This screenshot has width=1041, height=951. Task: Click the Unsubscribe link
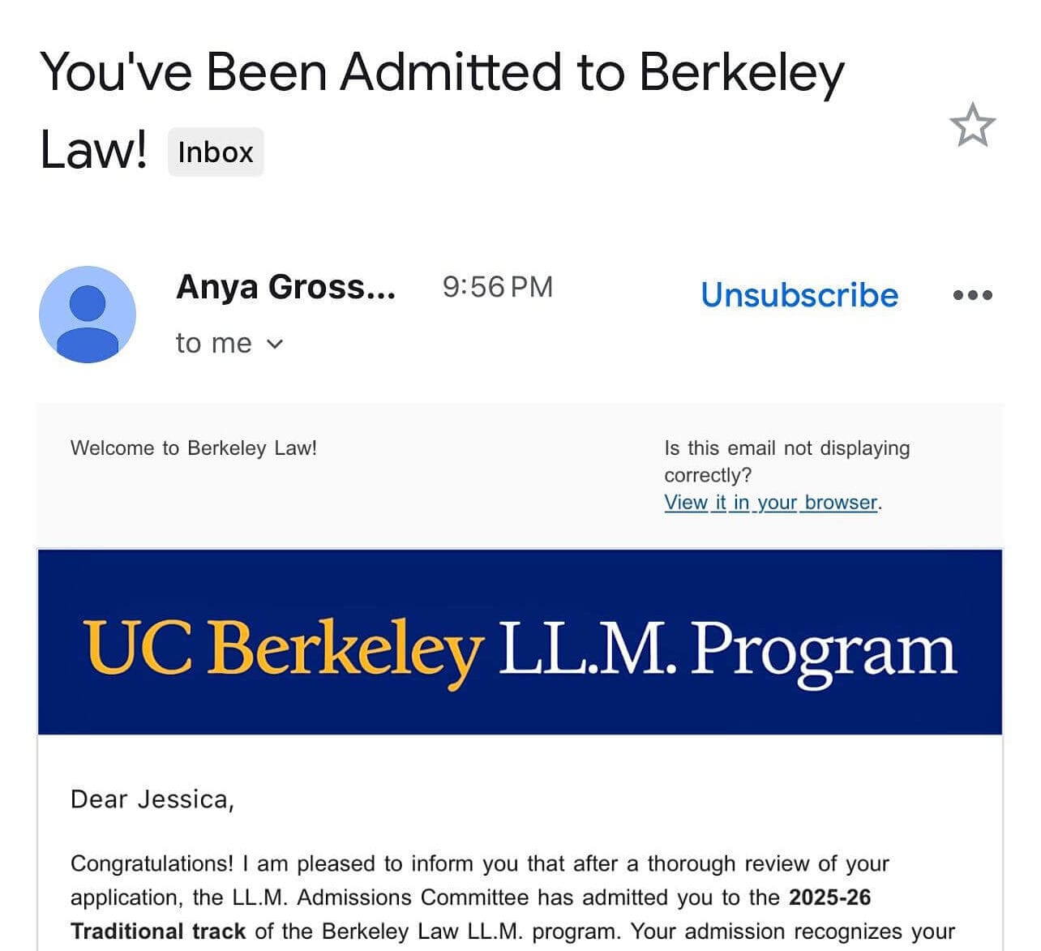click(799, 295)
